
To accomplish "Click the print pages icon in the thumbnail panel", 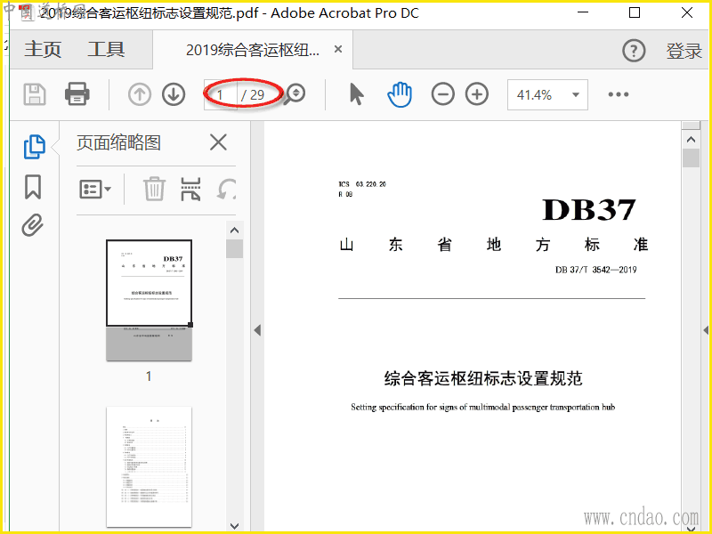I will (190, 189).
